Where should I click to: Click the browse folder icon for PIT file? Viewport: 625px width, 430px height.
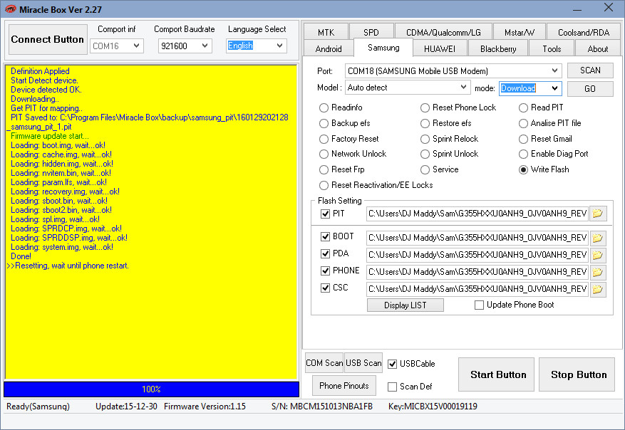(597, 214)
